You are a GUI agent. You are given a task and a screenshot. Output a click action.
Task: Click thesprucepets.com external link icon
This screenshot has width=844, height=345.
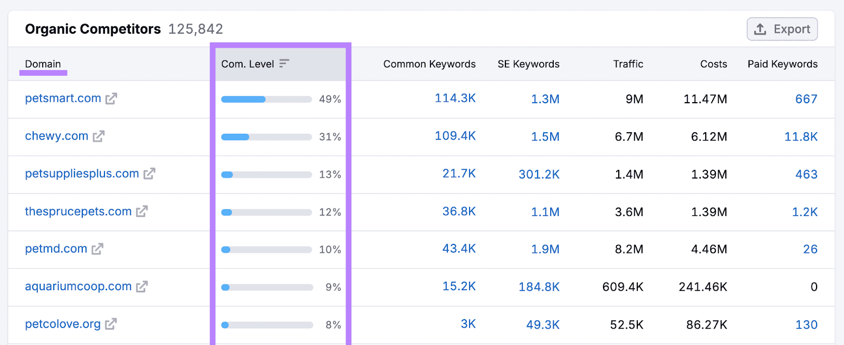click(x=142, y=212)
